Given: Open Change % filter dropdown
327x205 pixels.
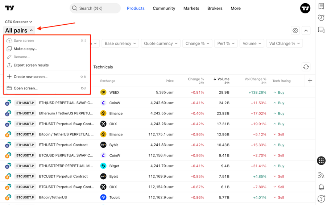Looking at the screenshot, I should [197, 43].
